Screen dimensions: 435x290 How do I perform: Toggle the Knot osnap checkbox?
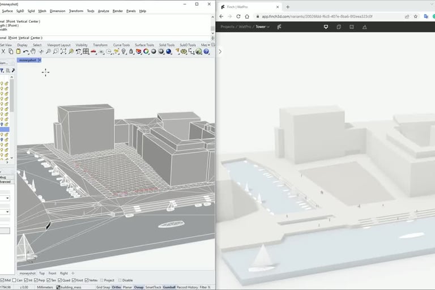pyautogui.click(x=74, y=280)
